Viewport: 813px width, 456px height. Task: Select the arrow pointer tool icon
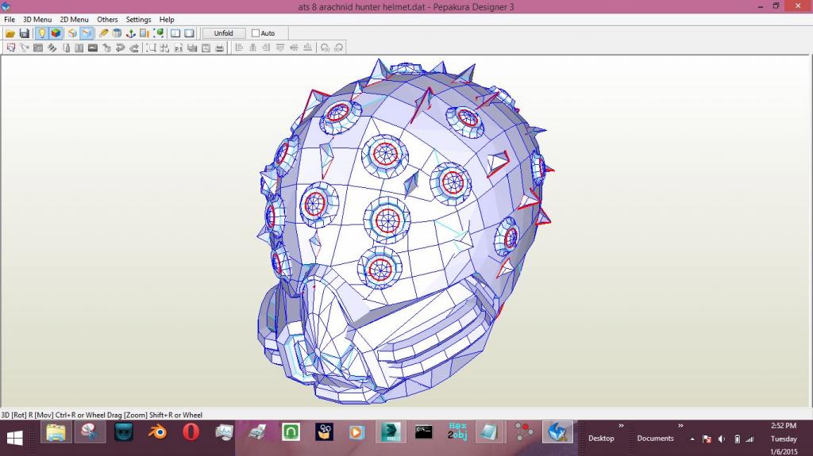point(10,48)
